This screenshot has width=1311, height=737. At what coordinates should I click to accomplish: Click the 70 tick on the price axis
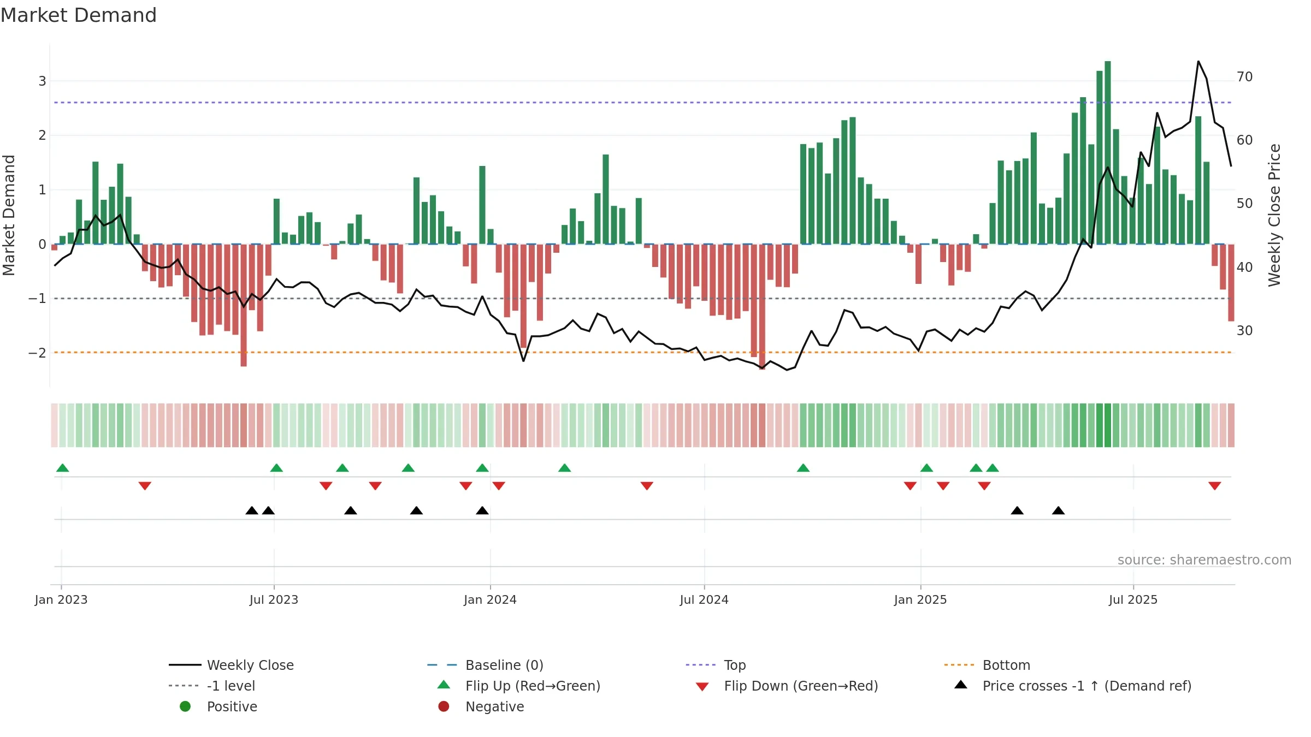pyautogui.click(x=1245, y=76)
